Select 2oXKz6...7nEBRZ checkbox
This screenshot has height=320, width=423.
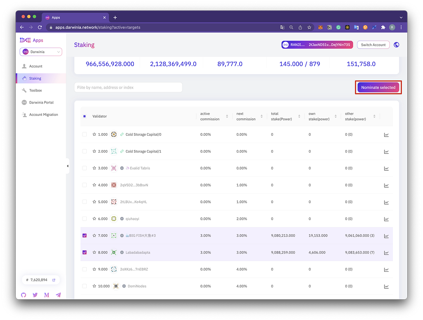point(84,269)
